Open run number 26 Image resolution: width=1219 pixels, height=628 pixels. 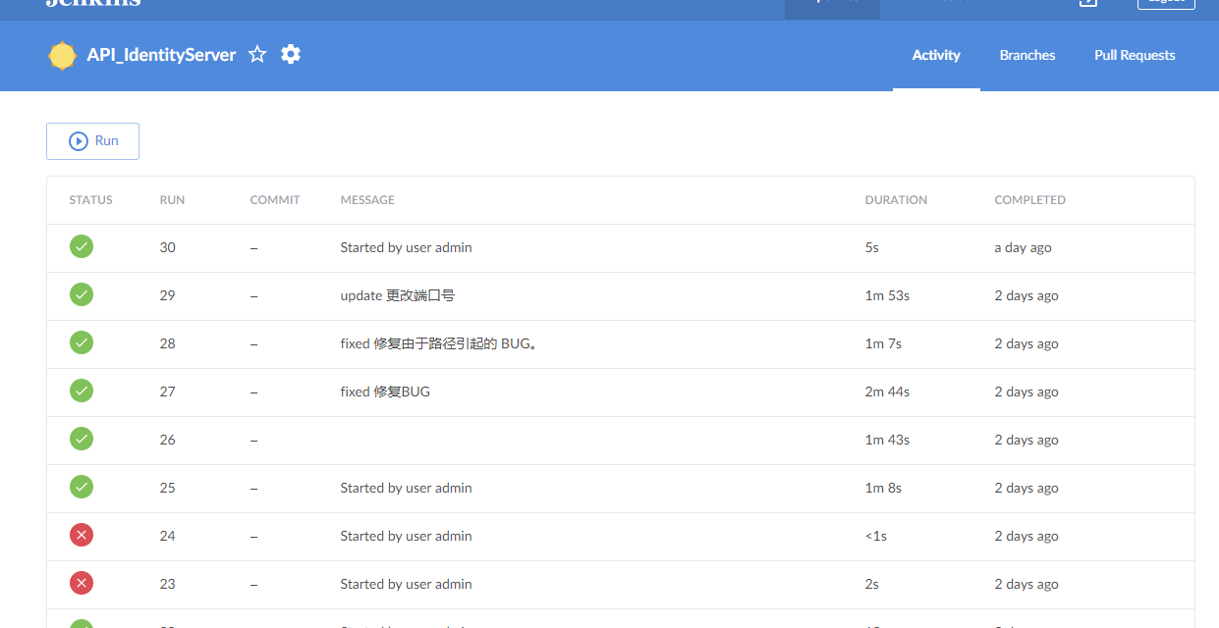168,441
